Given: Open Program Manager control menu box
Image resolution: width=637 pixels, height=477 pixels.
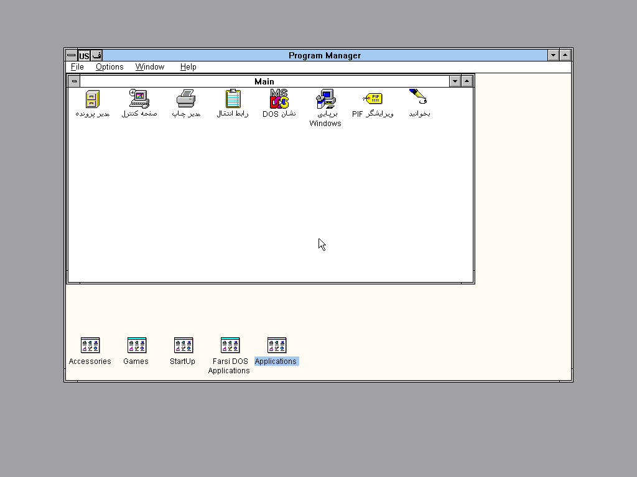Looking at the screenshot, I should (72, 55).
